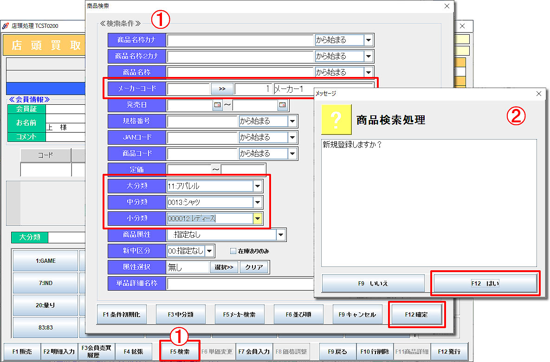Click F9 戻る in bottom function bar
The width and height of the screenshot is (550, 362).
point(337,351)
